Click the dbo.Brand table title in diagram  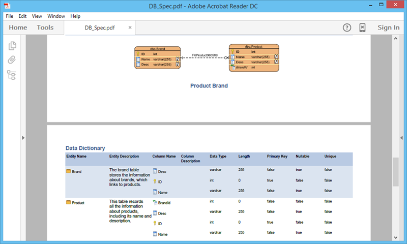point(157,48)
